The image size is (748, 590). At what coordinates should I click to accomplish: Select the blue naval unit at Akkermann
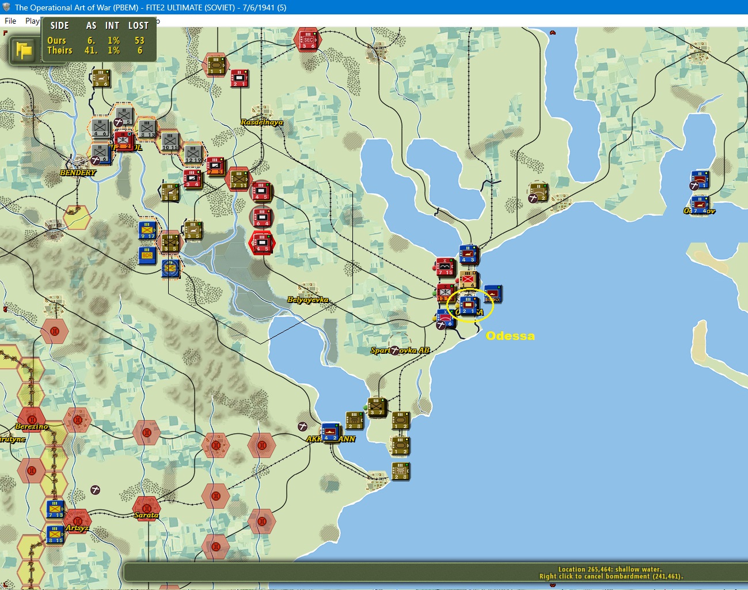(331, 432)
